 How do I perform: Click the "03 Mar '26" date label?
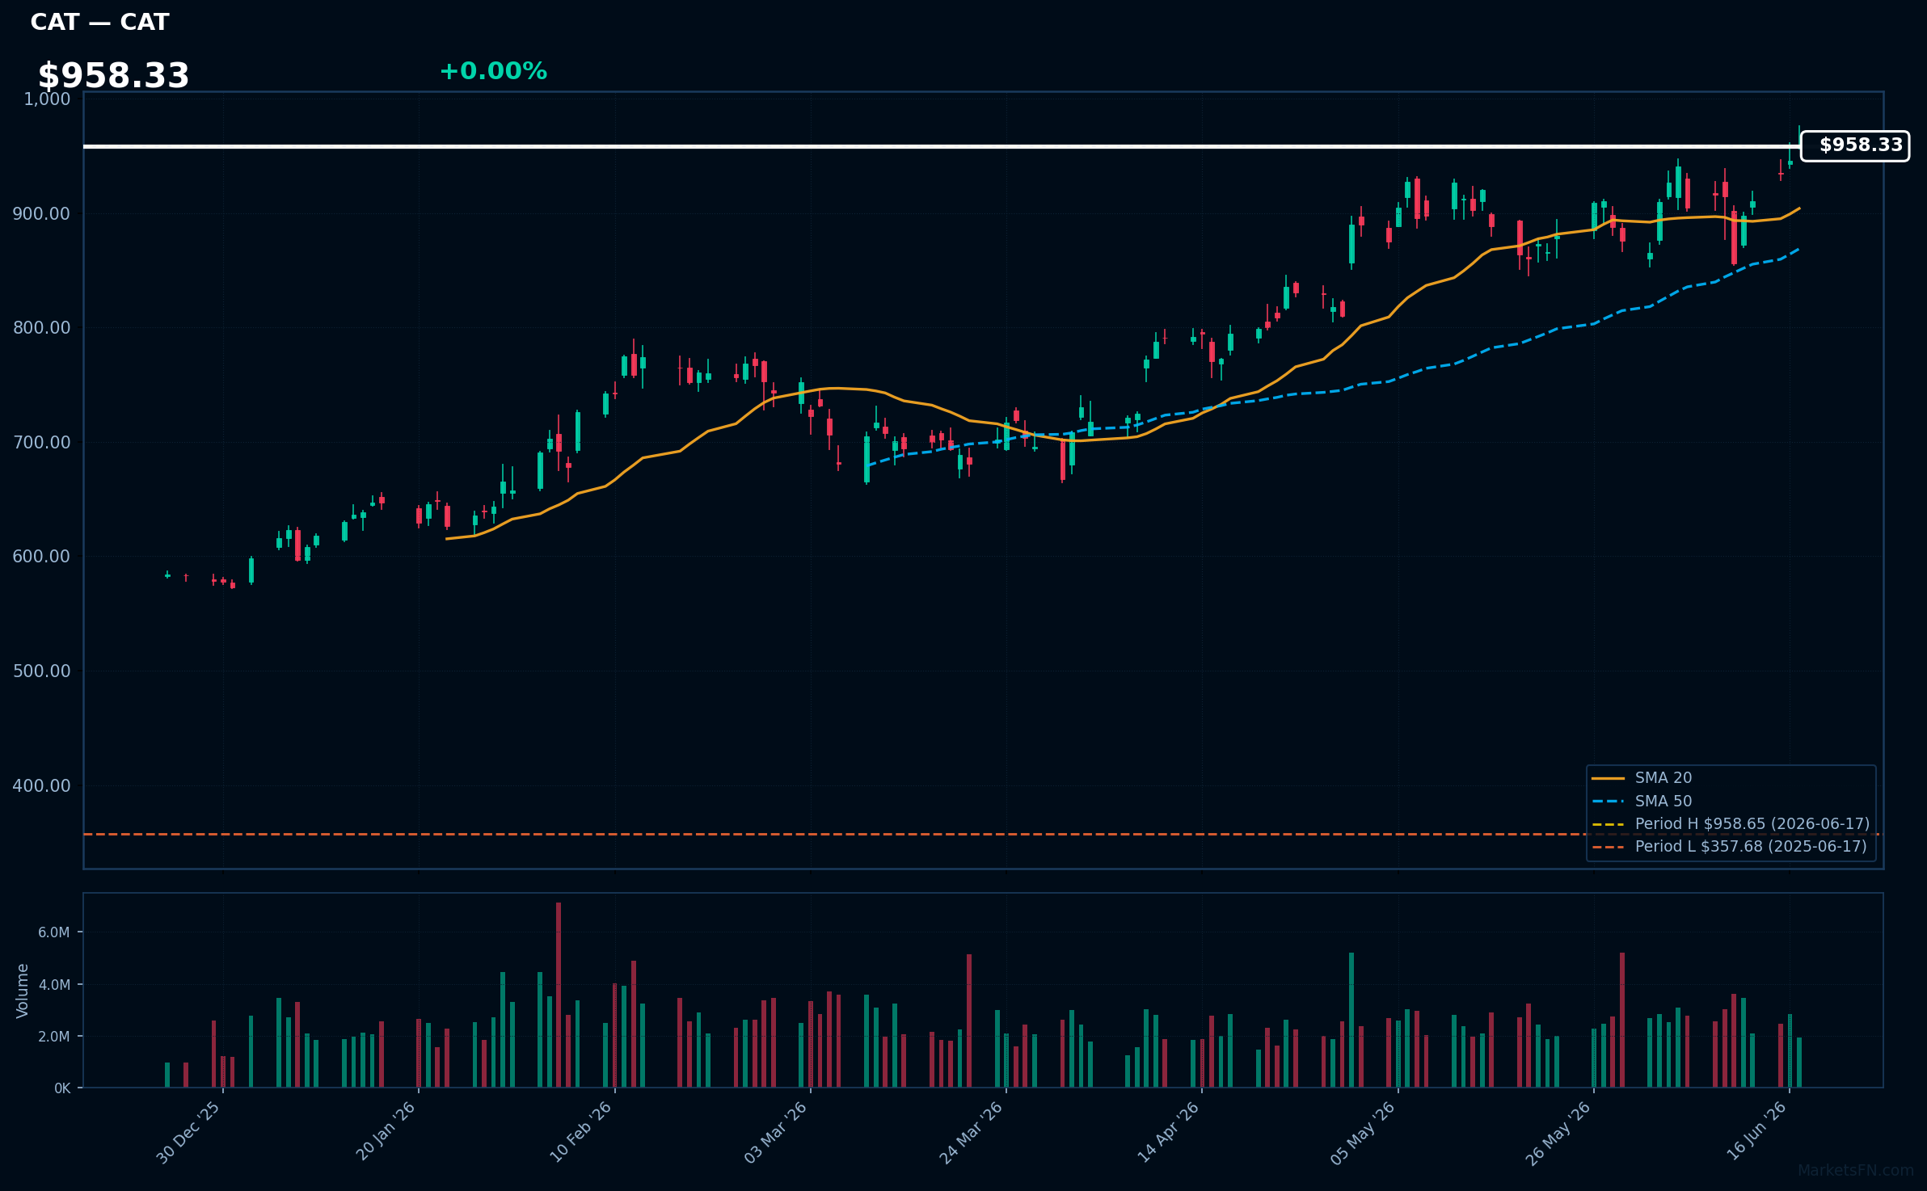(x=776, y=1133)
